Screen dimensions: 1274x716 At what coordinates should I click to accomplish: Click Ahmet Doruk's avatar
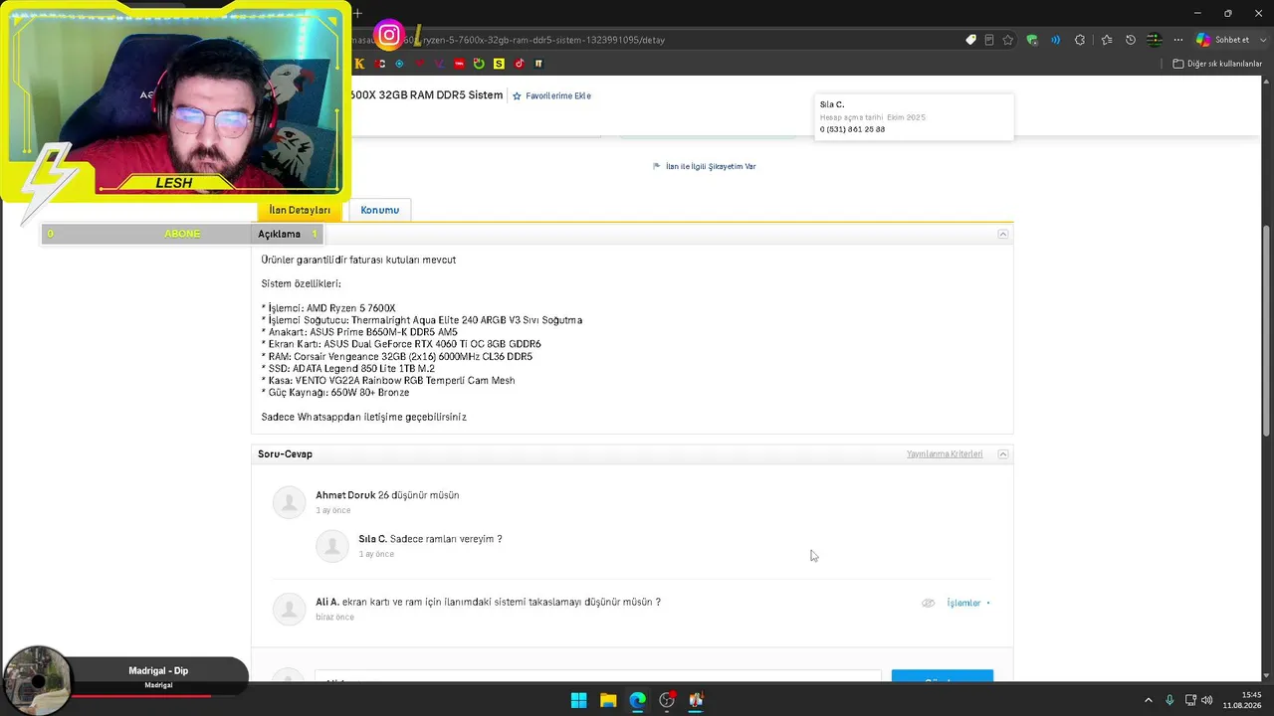pos(289,502)
